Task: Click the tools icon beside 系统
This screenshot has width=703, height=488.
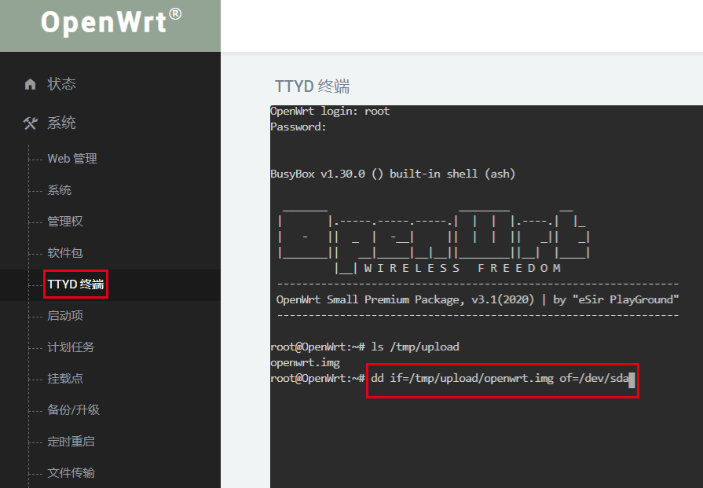Action: click(31, 123)
